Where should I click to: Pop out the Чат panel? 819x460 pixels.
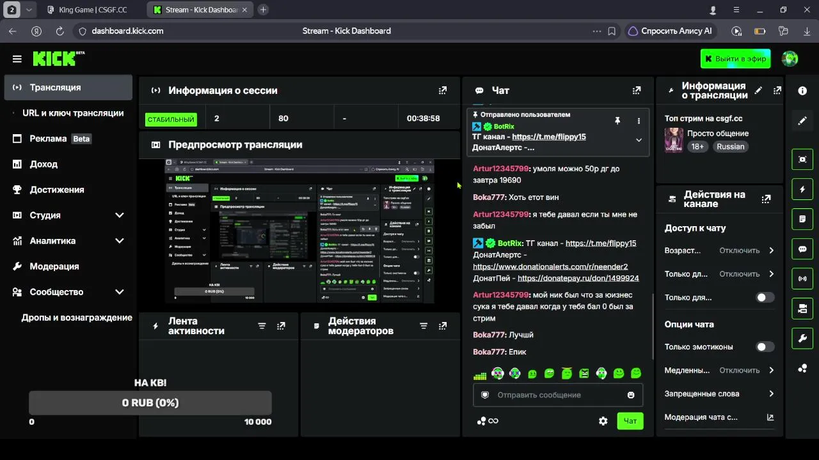(x=637, y=91)
